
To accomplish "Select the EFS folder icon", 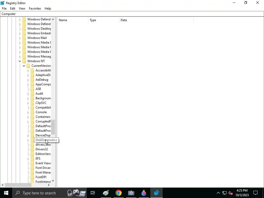I will (x=32, y=159).
